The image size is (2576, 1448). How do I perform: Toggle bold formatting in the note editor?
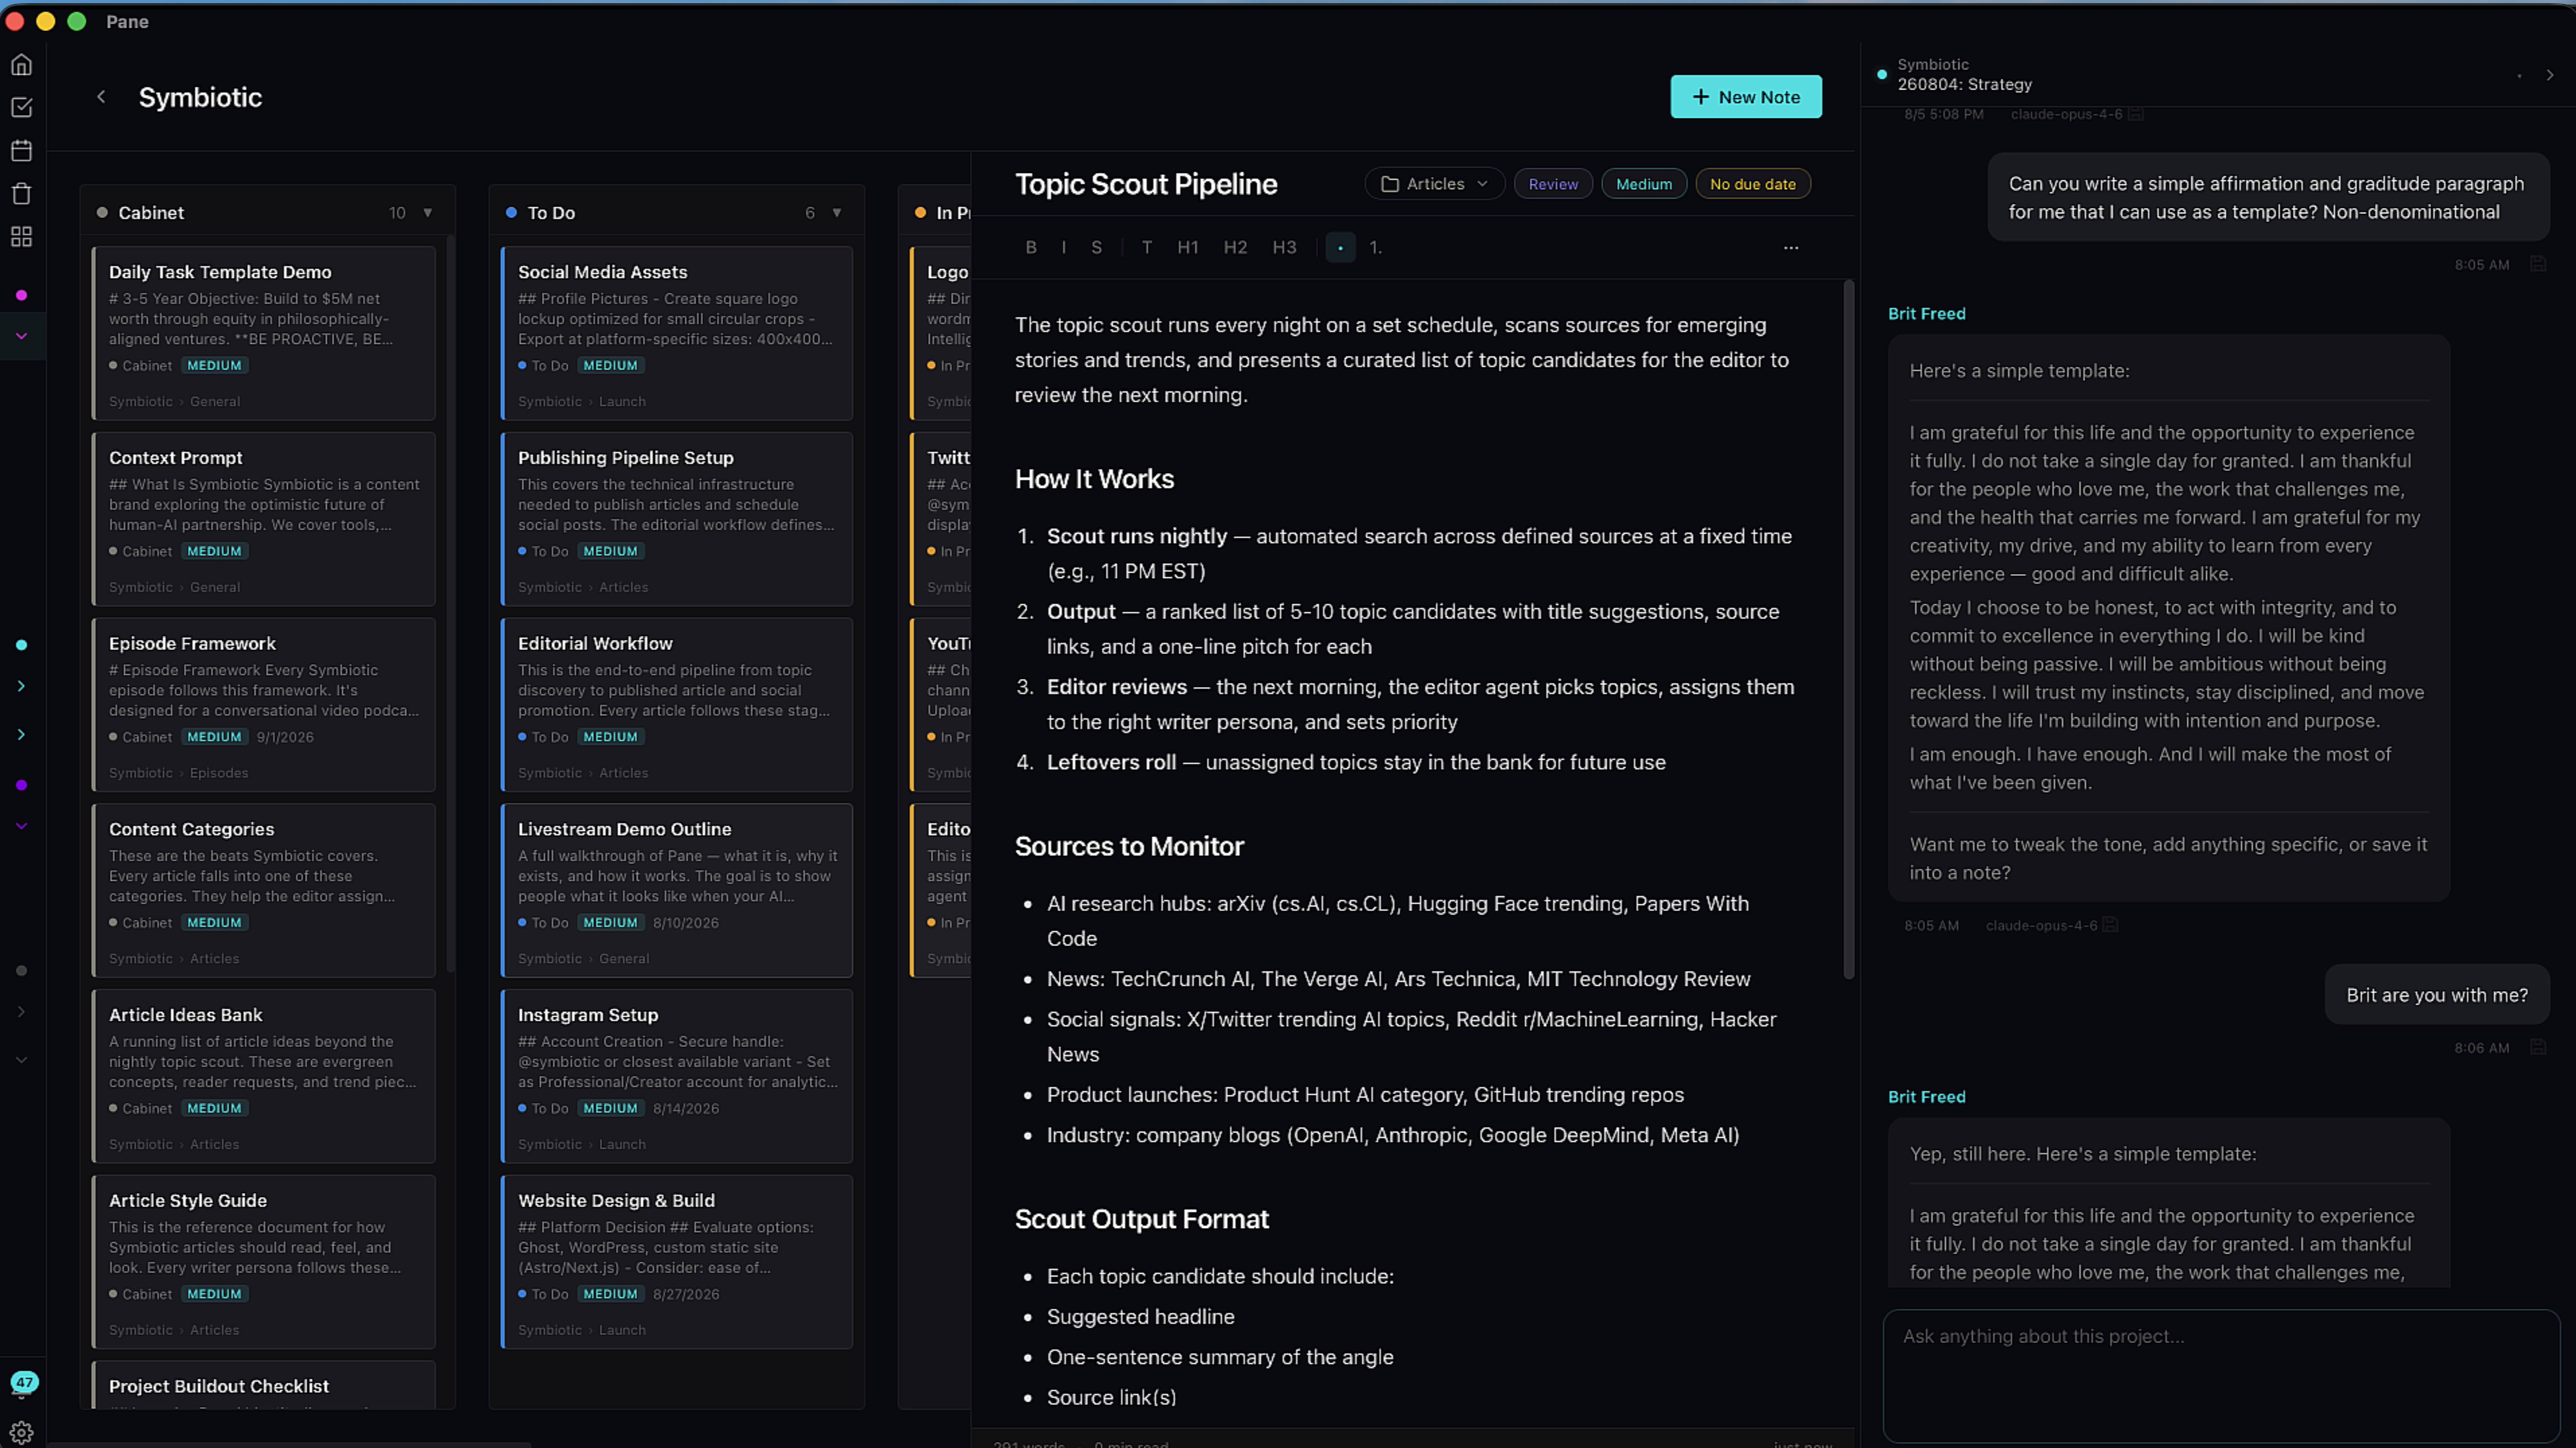click(1031, 247)
